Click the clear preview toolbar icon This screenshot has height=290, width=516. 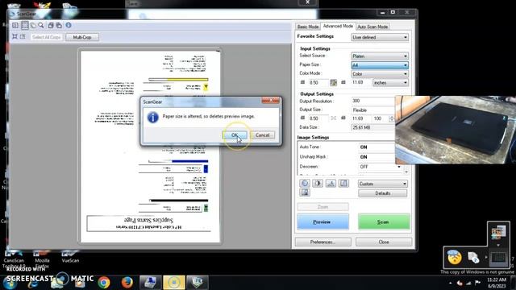pyautogui.click(x=15, y=25)
